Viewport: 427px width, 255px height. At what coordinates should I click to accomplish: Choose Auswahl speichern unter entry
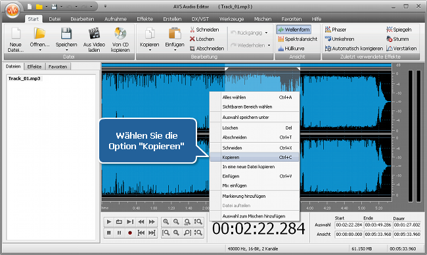point(254,117)
